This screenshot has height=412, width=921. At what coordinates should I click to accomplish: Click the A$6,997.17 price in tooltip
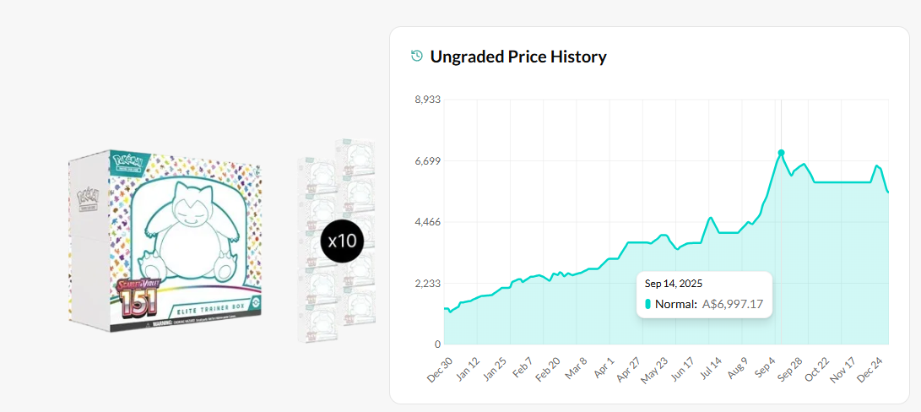point(733,304)
